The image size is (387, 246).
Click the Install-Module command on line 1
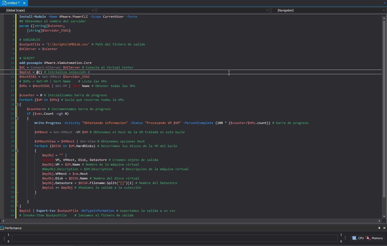click(33, 17)
